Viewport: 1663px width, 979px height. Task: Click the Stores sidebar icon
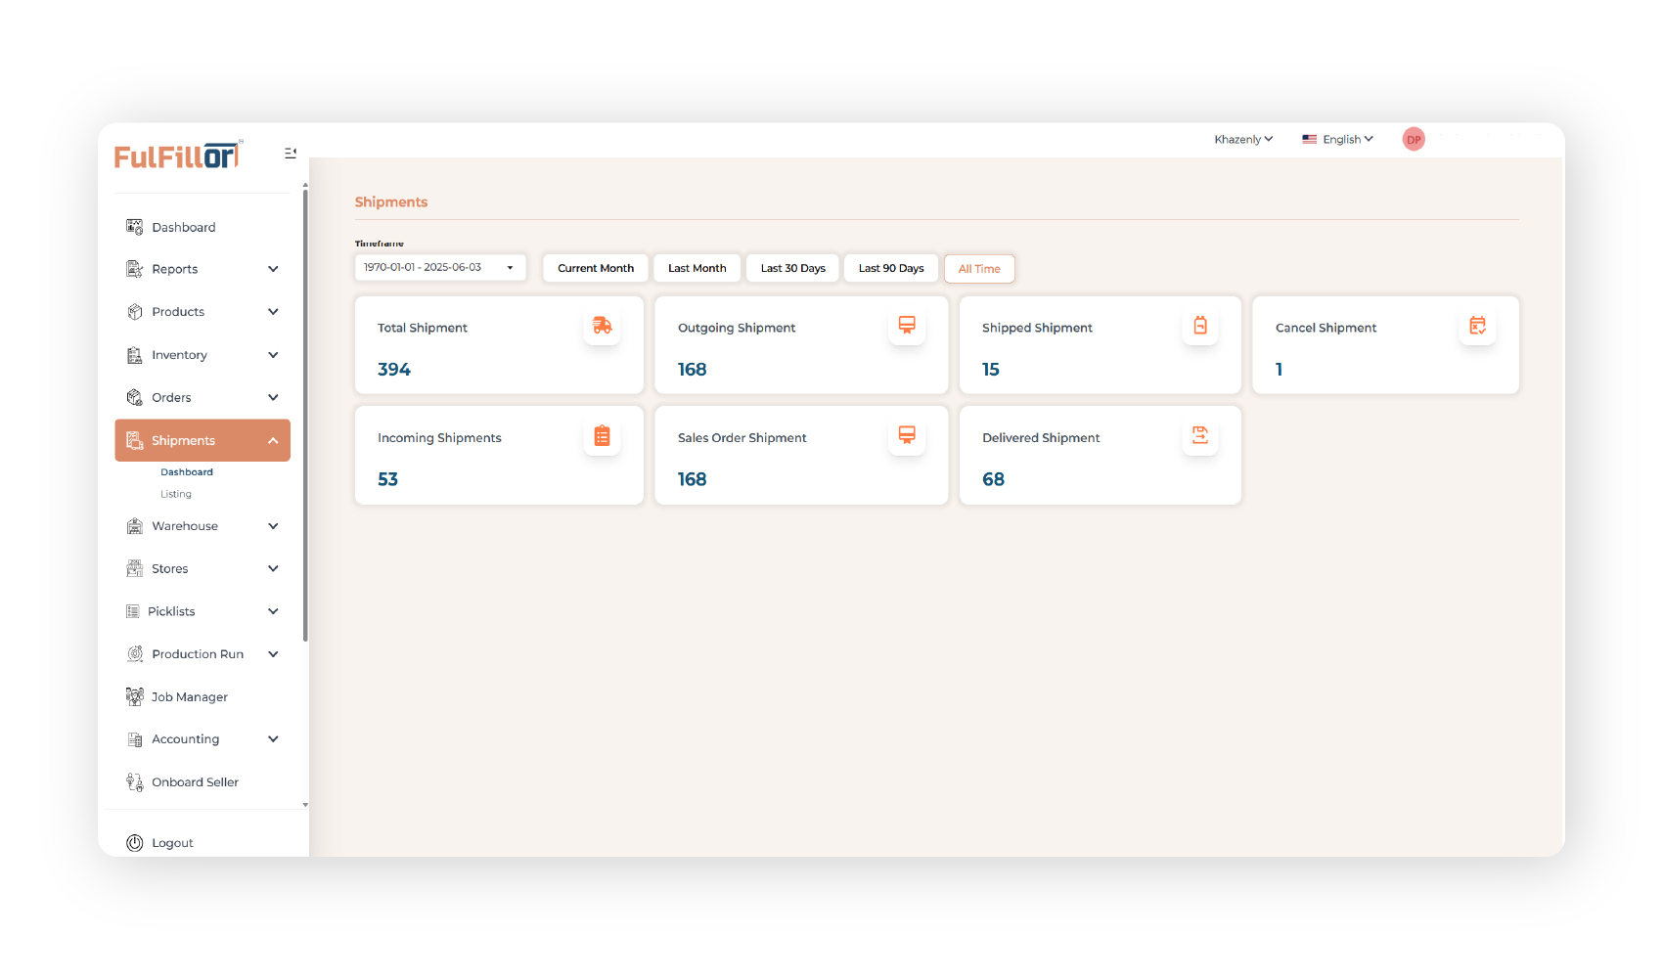tap(135, 568)
